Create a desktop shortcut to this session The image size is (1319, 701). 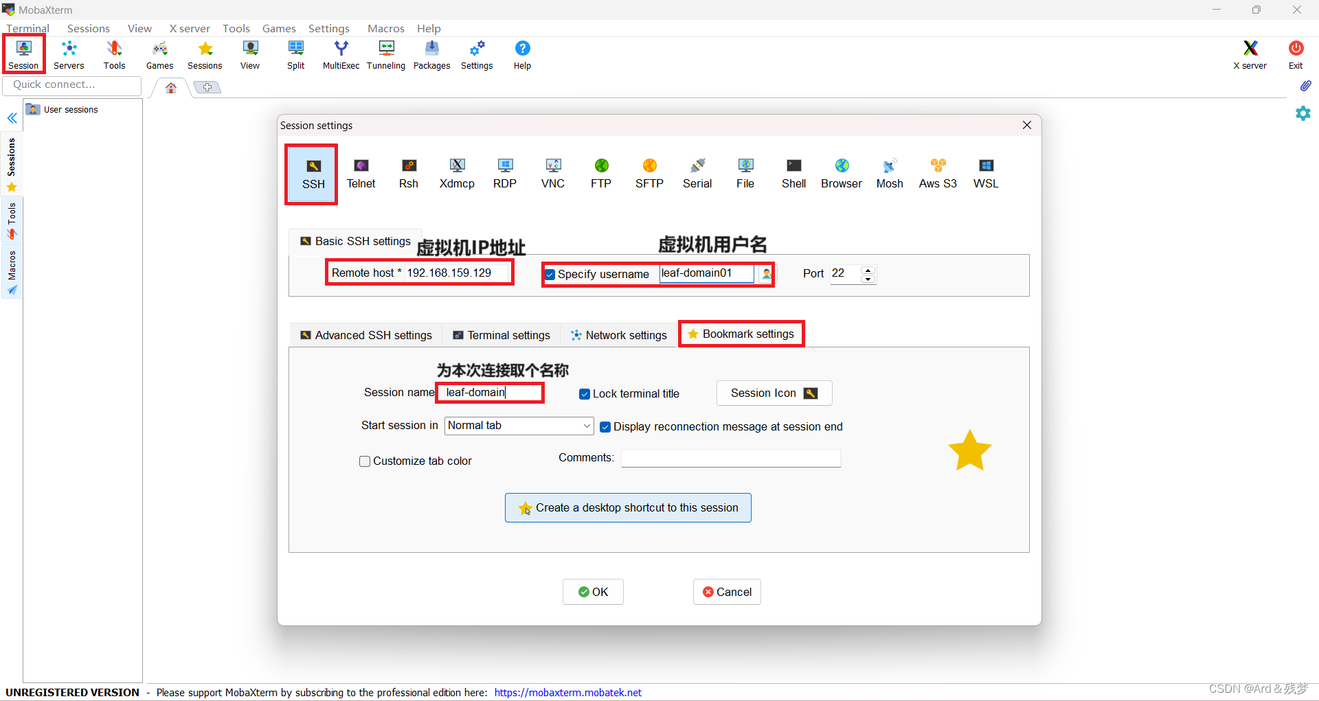628,508
